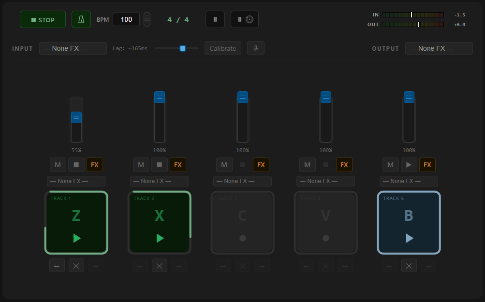Click the BPM value field showing 100
Viewport: 485px width, 302px height.
126,19
